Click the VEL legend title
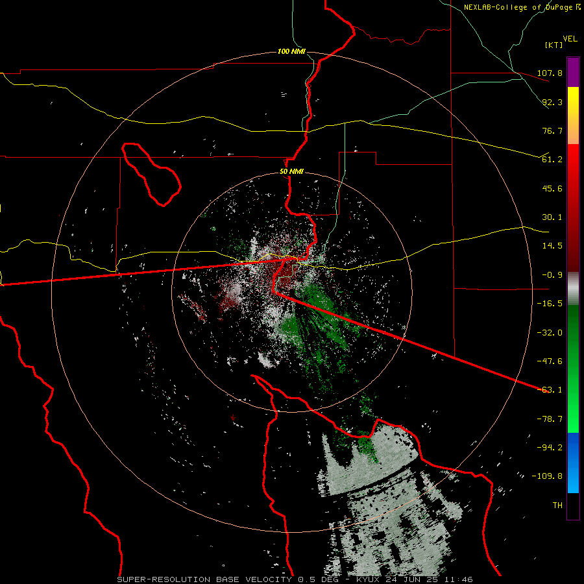The height and width of the screenshot is (584, 584). pyautogui.click(x=570, y=39)
